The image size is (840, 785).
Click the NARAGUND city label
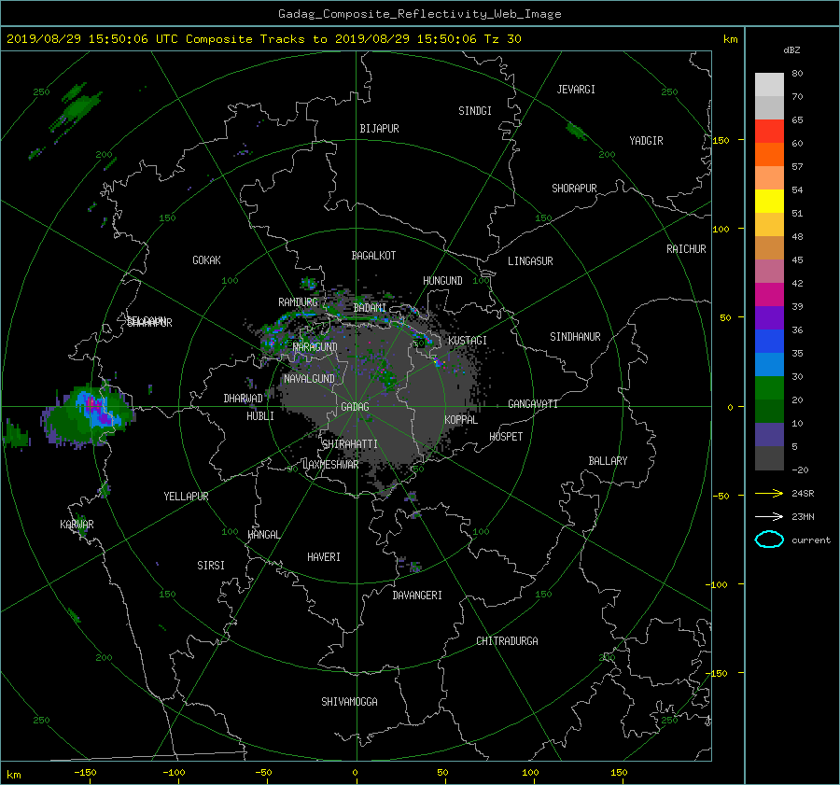(315, 346)
